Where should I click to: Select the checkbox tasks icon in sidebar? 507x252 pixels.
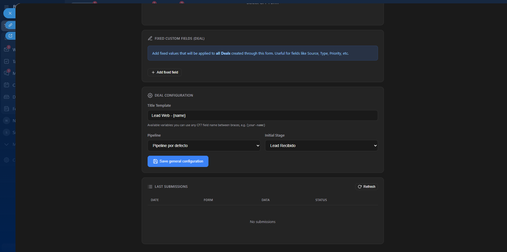[6, 61]
